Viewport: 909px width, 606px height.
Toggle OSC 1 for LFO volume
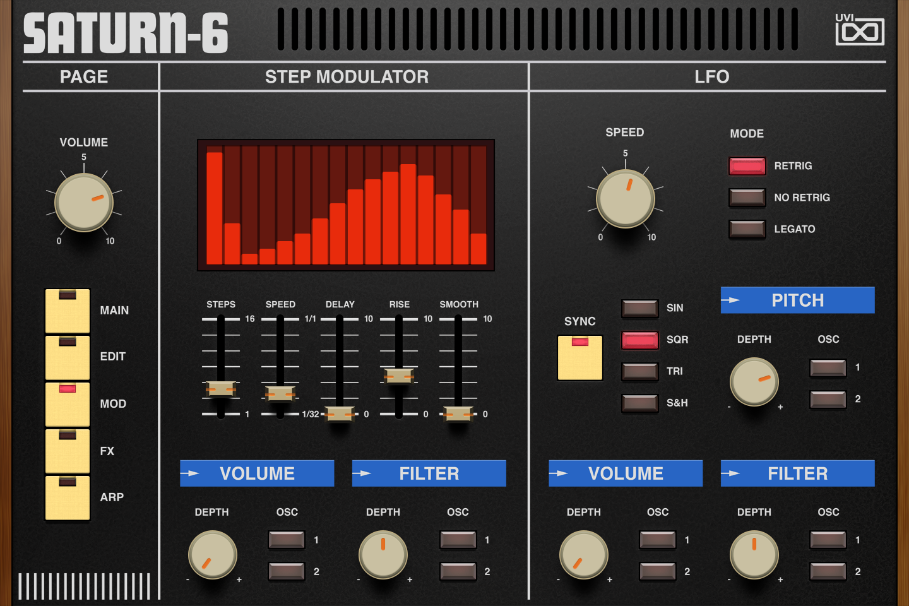coord(658,540)
